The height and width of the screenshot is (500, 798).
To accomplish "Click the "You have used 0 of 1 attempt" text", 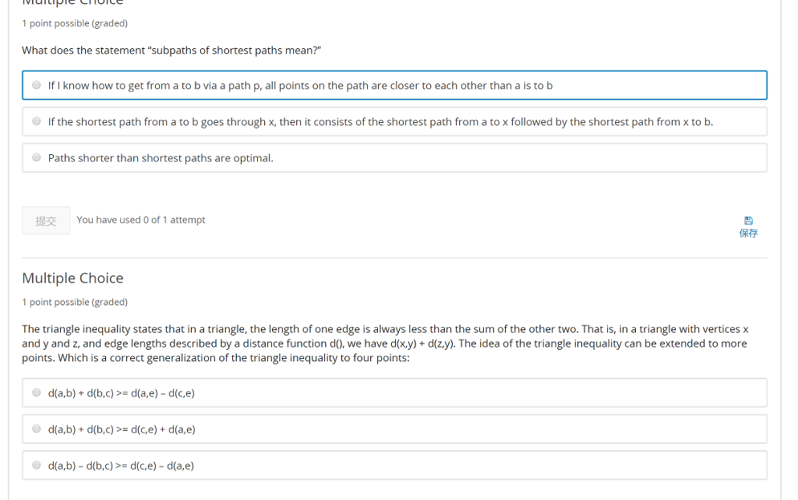I will pos(140,220).
